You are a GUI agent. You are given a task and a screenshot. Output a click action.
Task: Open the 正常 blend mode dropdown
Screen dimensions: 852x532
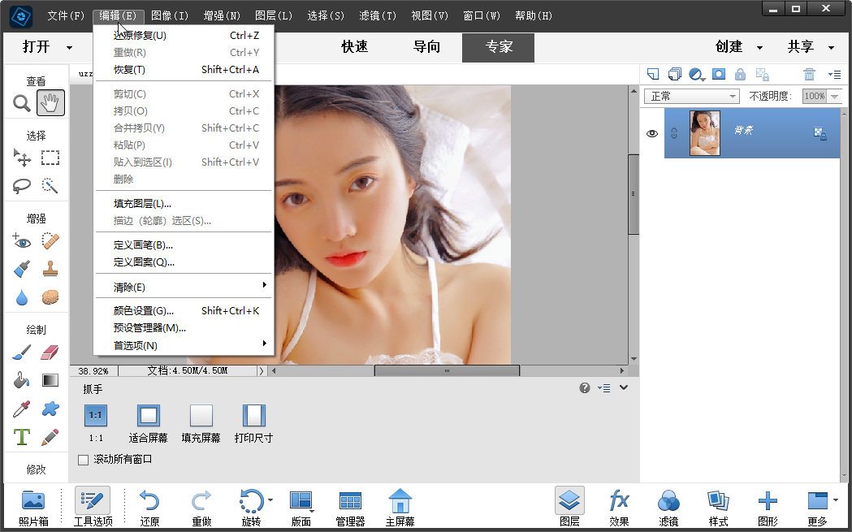691,96
